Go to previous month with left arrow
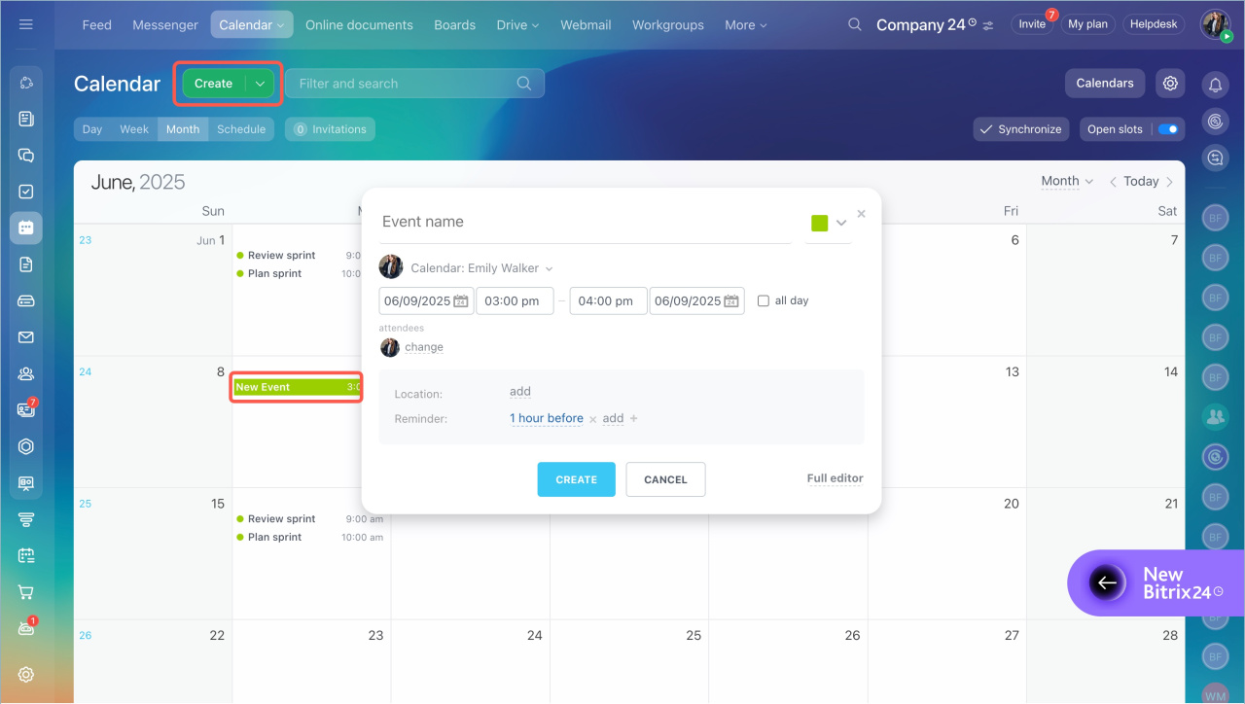1245x704 pixels. pos(1114,182)
